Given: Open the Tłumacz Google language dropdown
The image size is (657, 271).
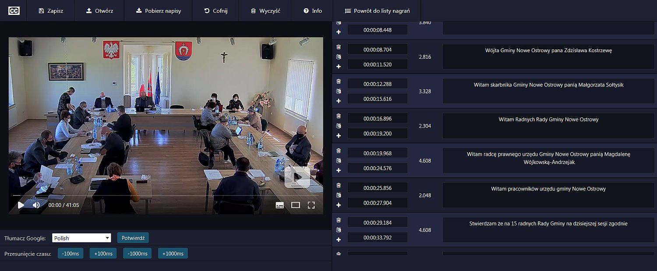Looking at the screenshot, I should pyautogui.click(x=81, y=238).
